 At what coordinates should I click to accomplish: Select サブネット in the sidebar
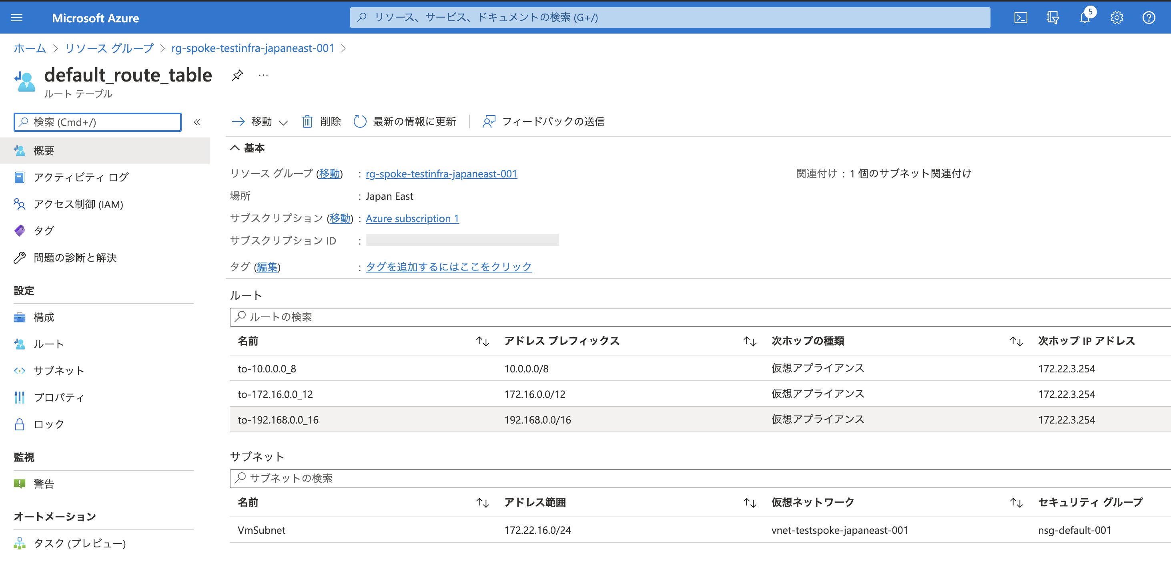[58, 370]
